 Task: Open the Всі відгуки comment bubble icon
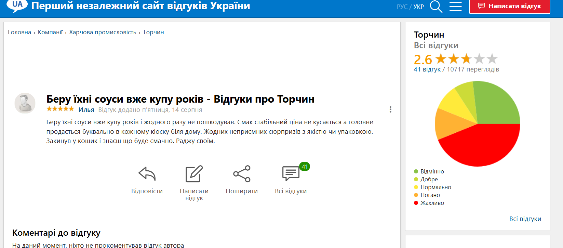tap(291, 174)
